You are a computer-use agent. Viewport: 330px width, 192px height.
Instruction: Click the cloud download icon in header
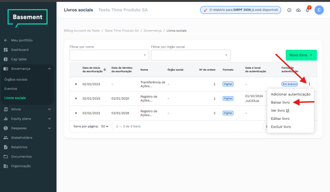click(298, 10)
